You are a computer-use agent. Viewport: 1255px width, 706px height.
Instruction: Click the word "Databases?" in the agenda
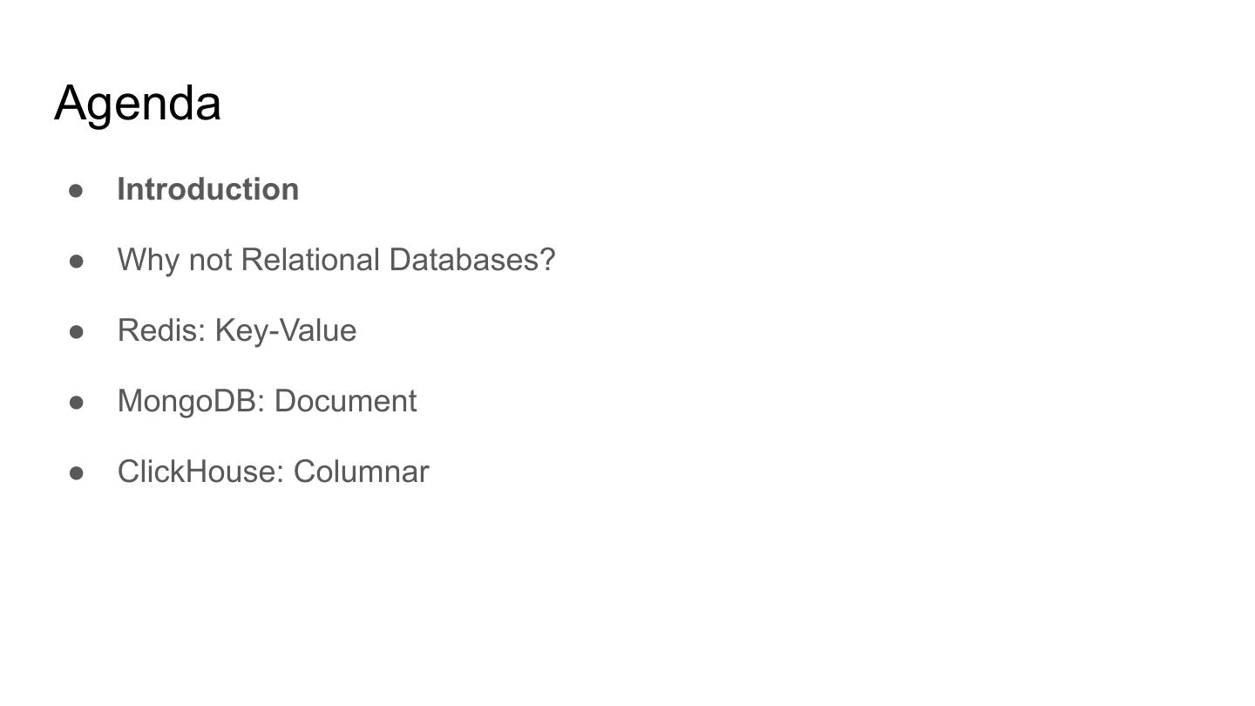[x=471, y=261]
